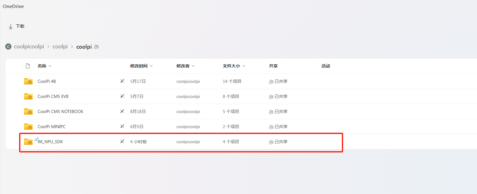Screen dimensions: 477x194
Task: Click the CoolPi MINIPC folder icon
Action: pos(28,127)
